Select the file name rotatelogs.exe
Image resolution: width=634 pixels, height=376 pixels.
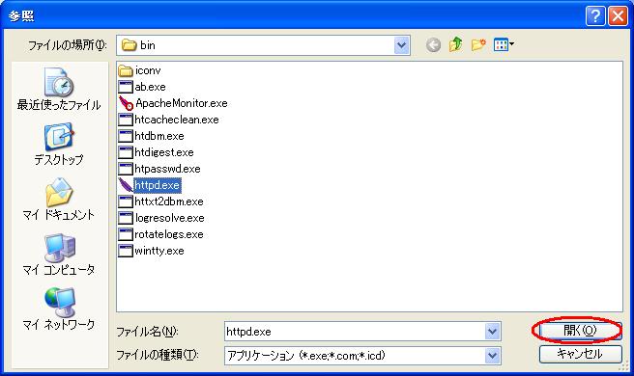pos(169,234)
